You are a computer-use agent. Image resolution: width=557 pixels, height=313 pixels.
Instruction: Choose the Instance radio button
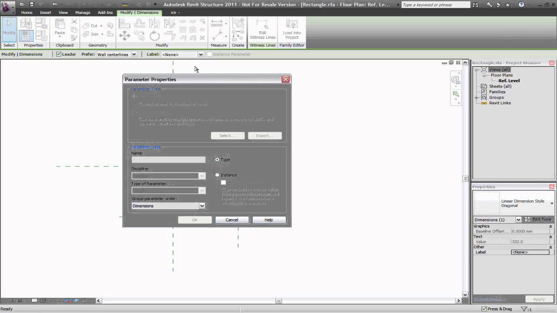(217, 175)
